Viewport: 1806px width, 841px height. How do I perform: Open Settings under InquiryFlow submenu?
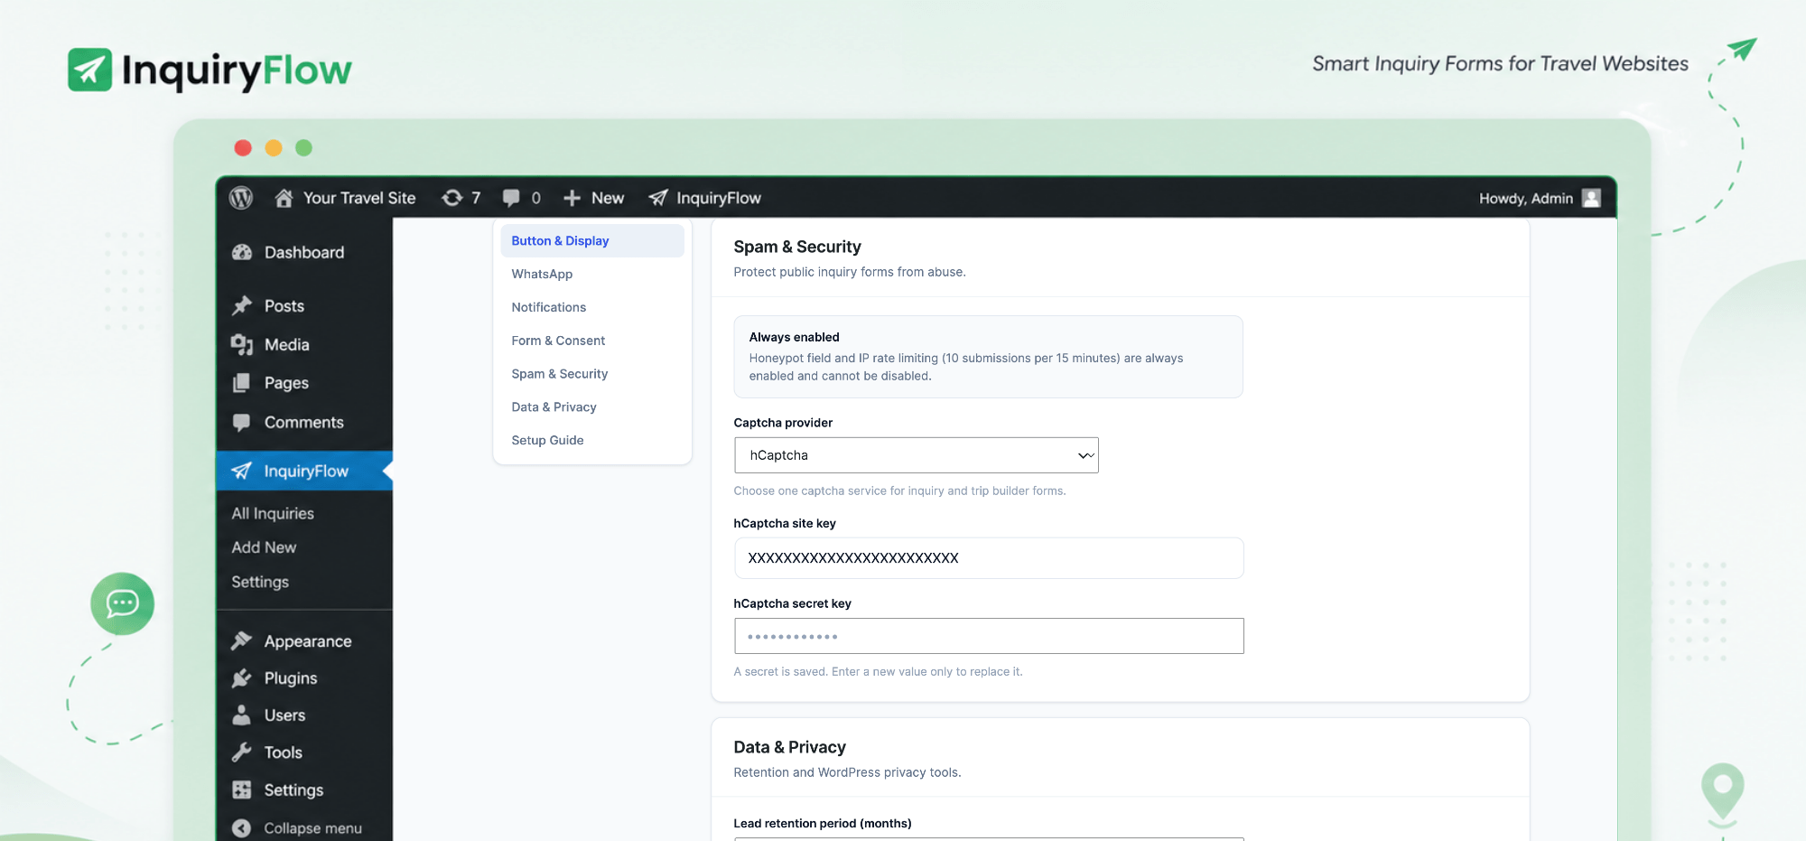tap(260, 582)
